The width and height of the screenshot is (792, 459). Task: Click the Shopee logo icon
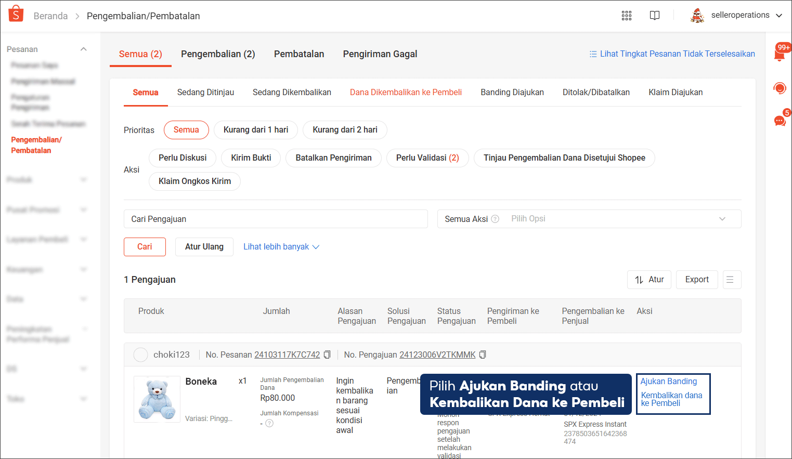[16, 14]
